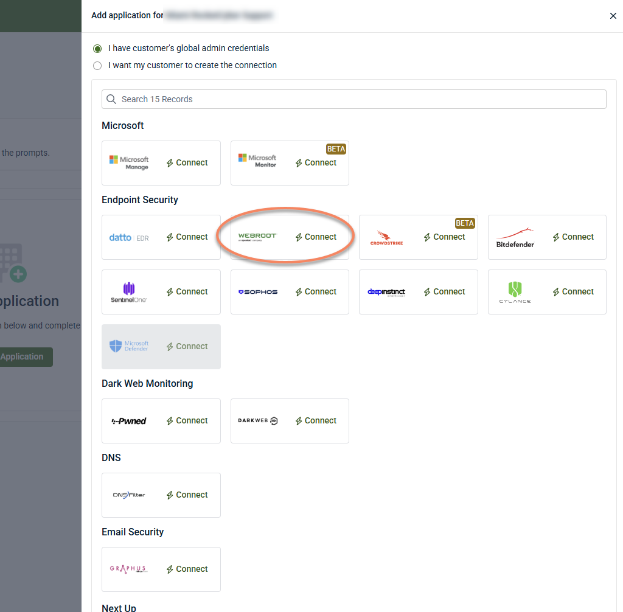Connect the Datto EDR application
Screen dimensions: 623x612
187,237
